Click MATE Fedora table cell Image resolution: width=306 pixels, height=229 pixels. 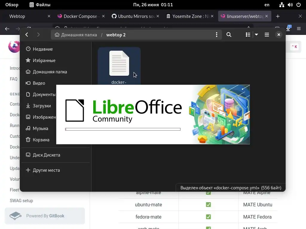[257, 217]
